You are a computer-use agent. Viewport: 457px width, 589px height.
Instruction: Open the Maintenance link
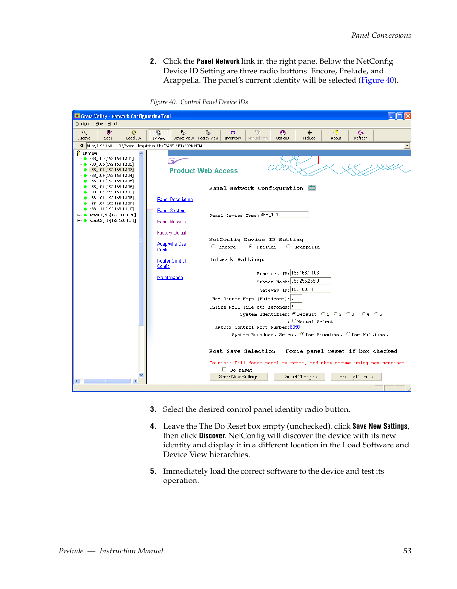(x=170, y=277)
